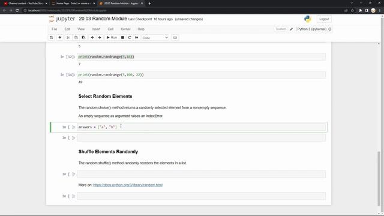Click the kernel idle indicator circle
The width and height of the screenshot is (384, 216).
(x=330, y=29)
